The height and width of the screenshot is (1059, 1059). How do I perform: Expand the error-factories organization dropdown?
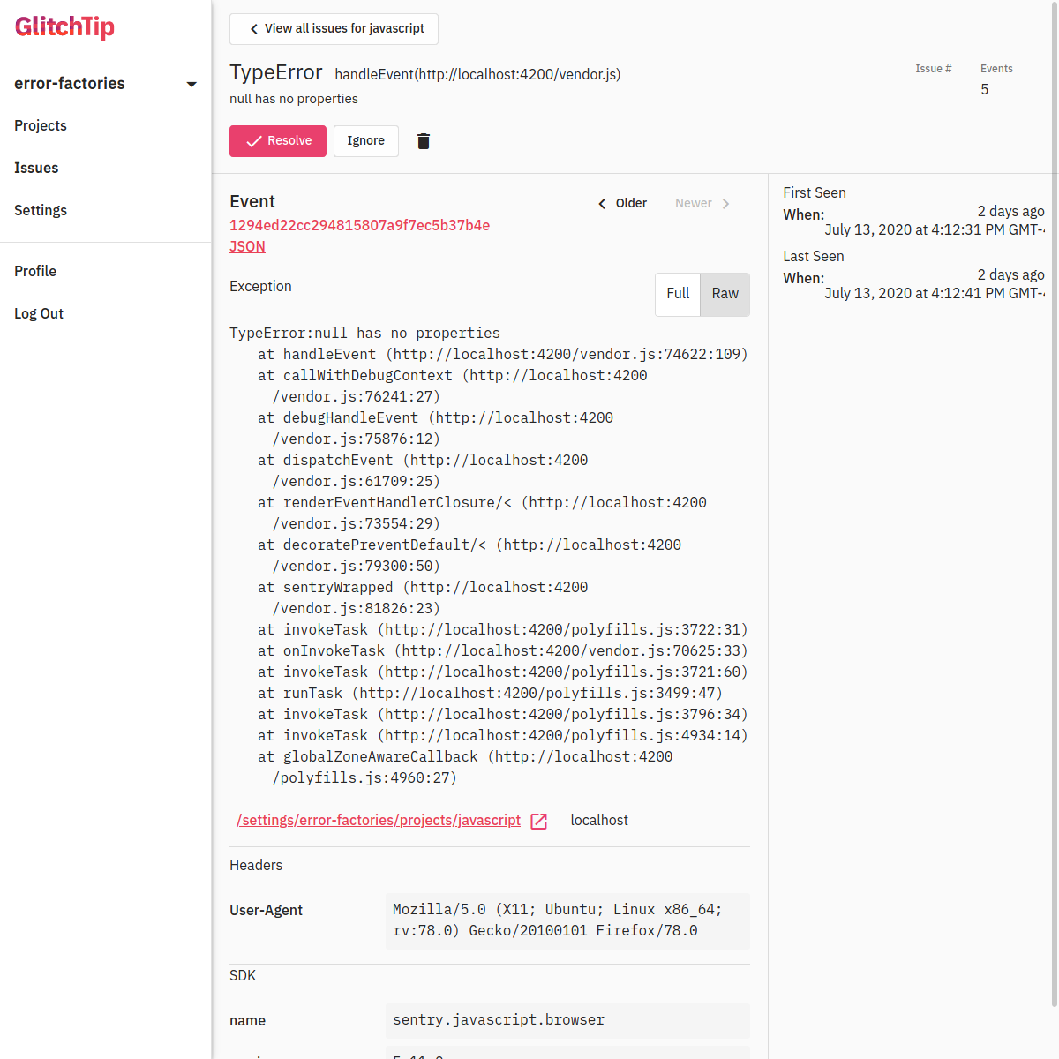pyautogui.click(x=192, y=85)
